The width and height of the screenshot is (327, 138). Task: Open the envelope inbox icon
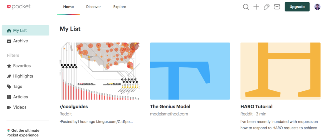pos(277,7)
